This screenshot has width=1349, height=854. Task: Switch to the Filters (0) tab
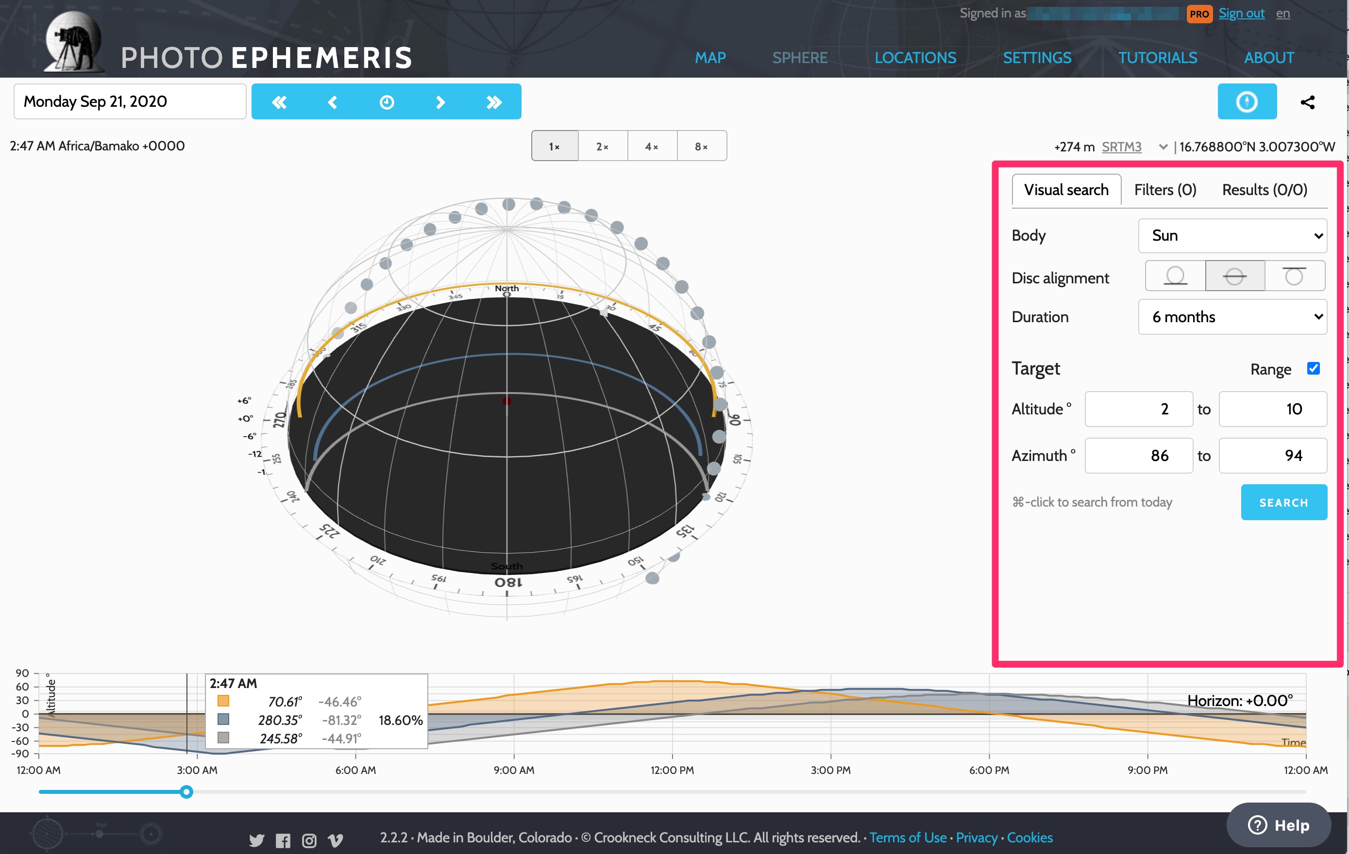(x=1165, y=190)
